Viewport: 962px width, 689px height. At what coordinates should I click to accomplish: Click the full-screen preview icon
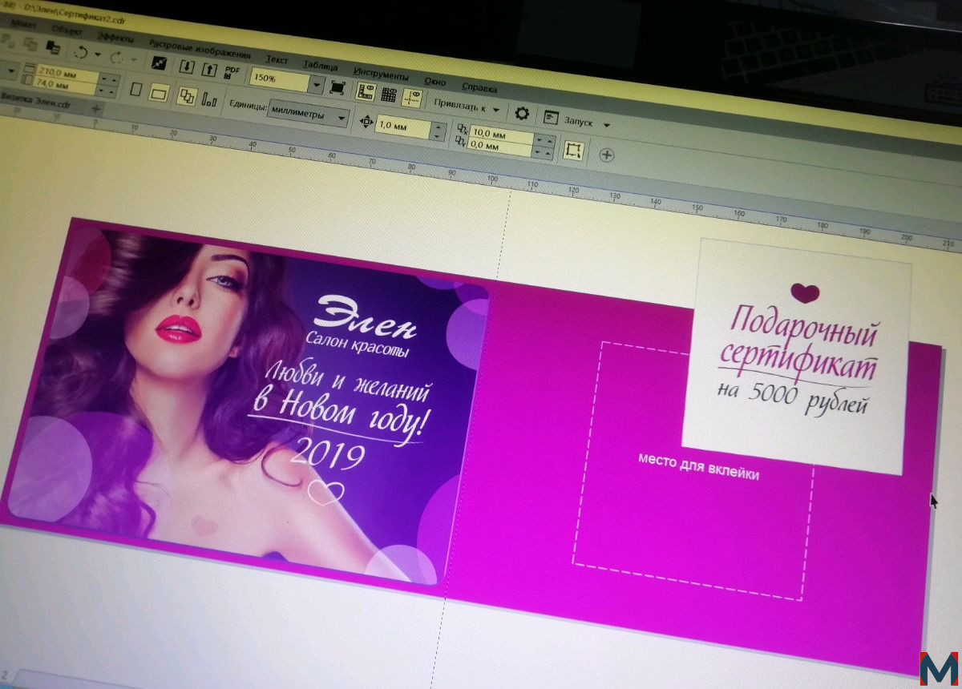point(338,87)
